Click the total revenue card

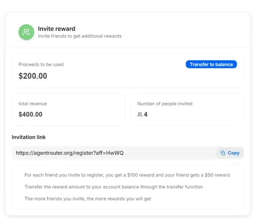click(x=68, y=110)
